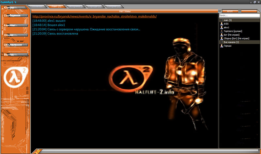Click the message input field at bottom
Viewport: 261px width, 154px height.
pos(147,151)
